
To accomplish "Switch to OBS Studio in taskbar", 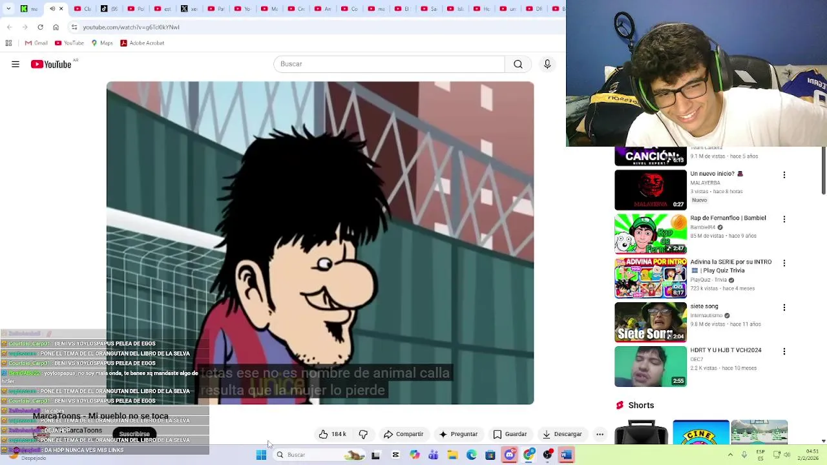I will tap(548, 455).
